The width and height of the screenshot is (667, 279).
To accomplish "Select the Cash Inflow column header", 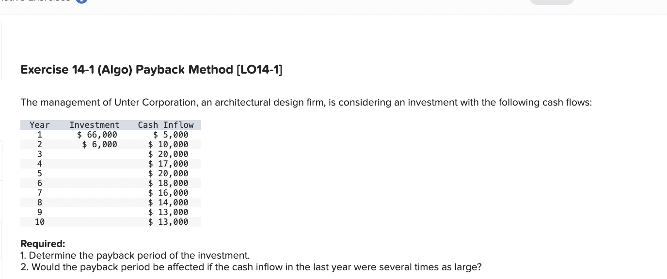I will [166, 125].
